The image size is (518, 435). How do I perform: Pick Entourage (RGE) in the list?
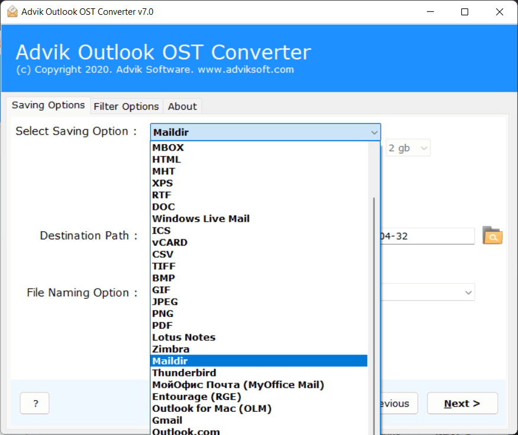tap(259, 396)
